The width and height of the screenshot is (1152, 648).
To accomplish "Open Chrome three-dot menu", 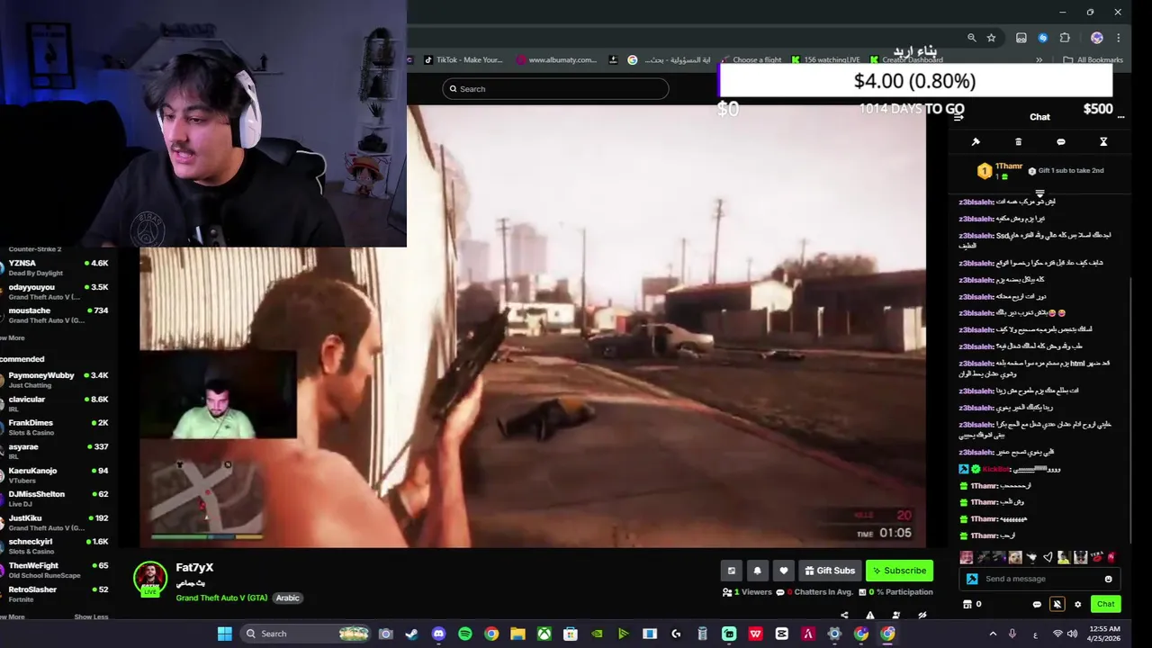I will tap(1119, 38).
